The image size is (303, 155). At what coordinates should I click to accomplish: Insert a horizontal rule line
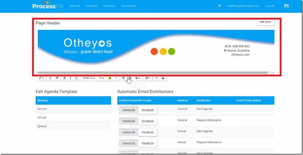(156, 78)
